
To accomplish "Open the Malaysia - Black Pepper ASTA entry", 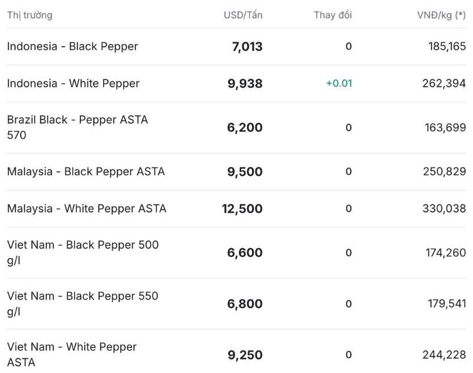I will (86, 171).
